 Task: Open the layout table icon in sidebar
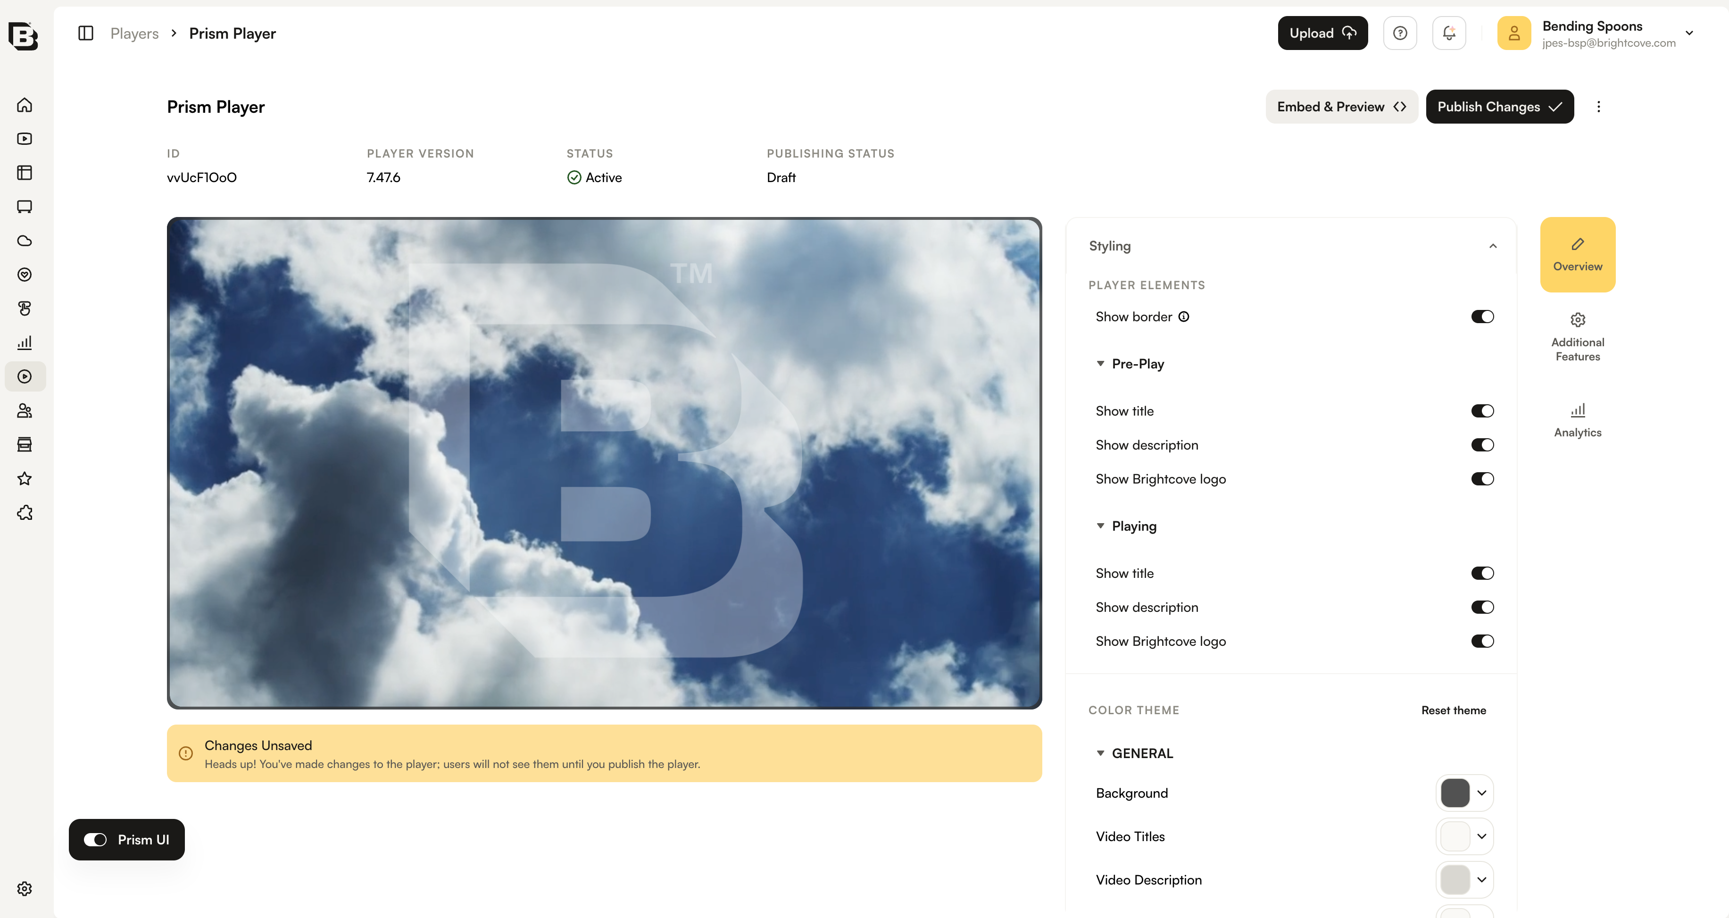[x=25, y=173]
